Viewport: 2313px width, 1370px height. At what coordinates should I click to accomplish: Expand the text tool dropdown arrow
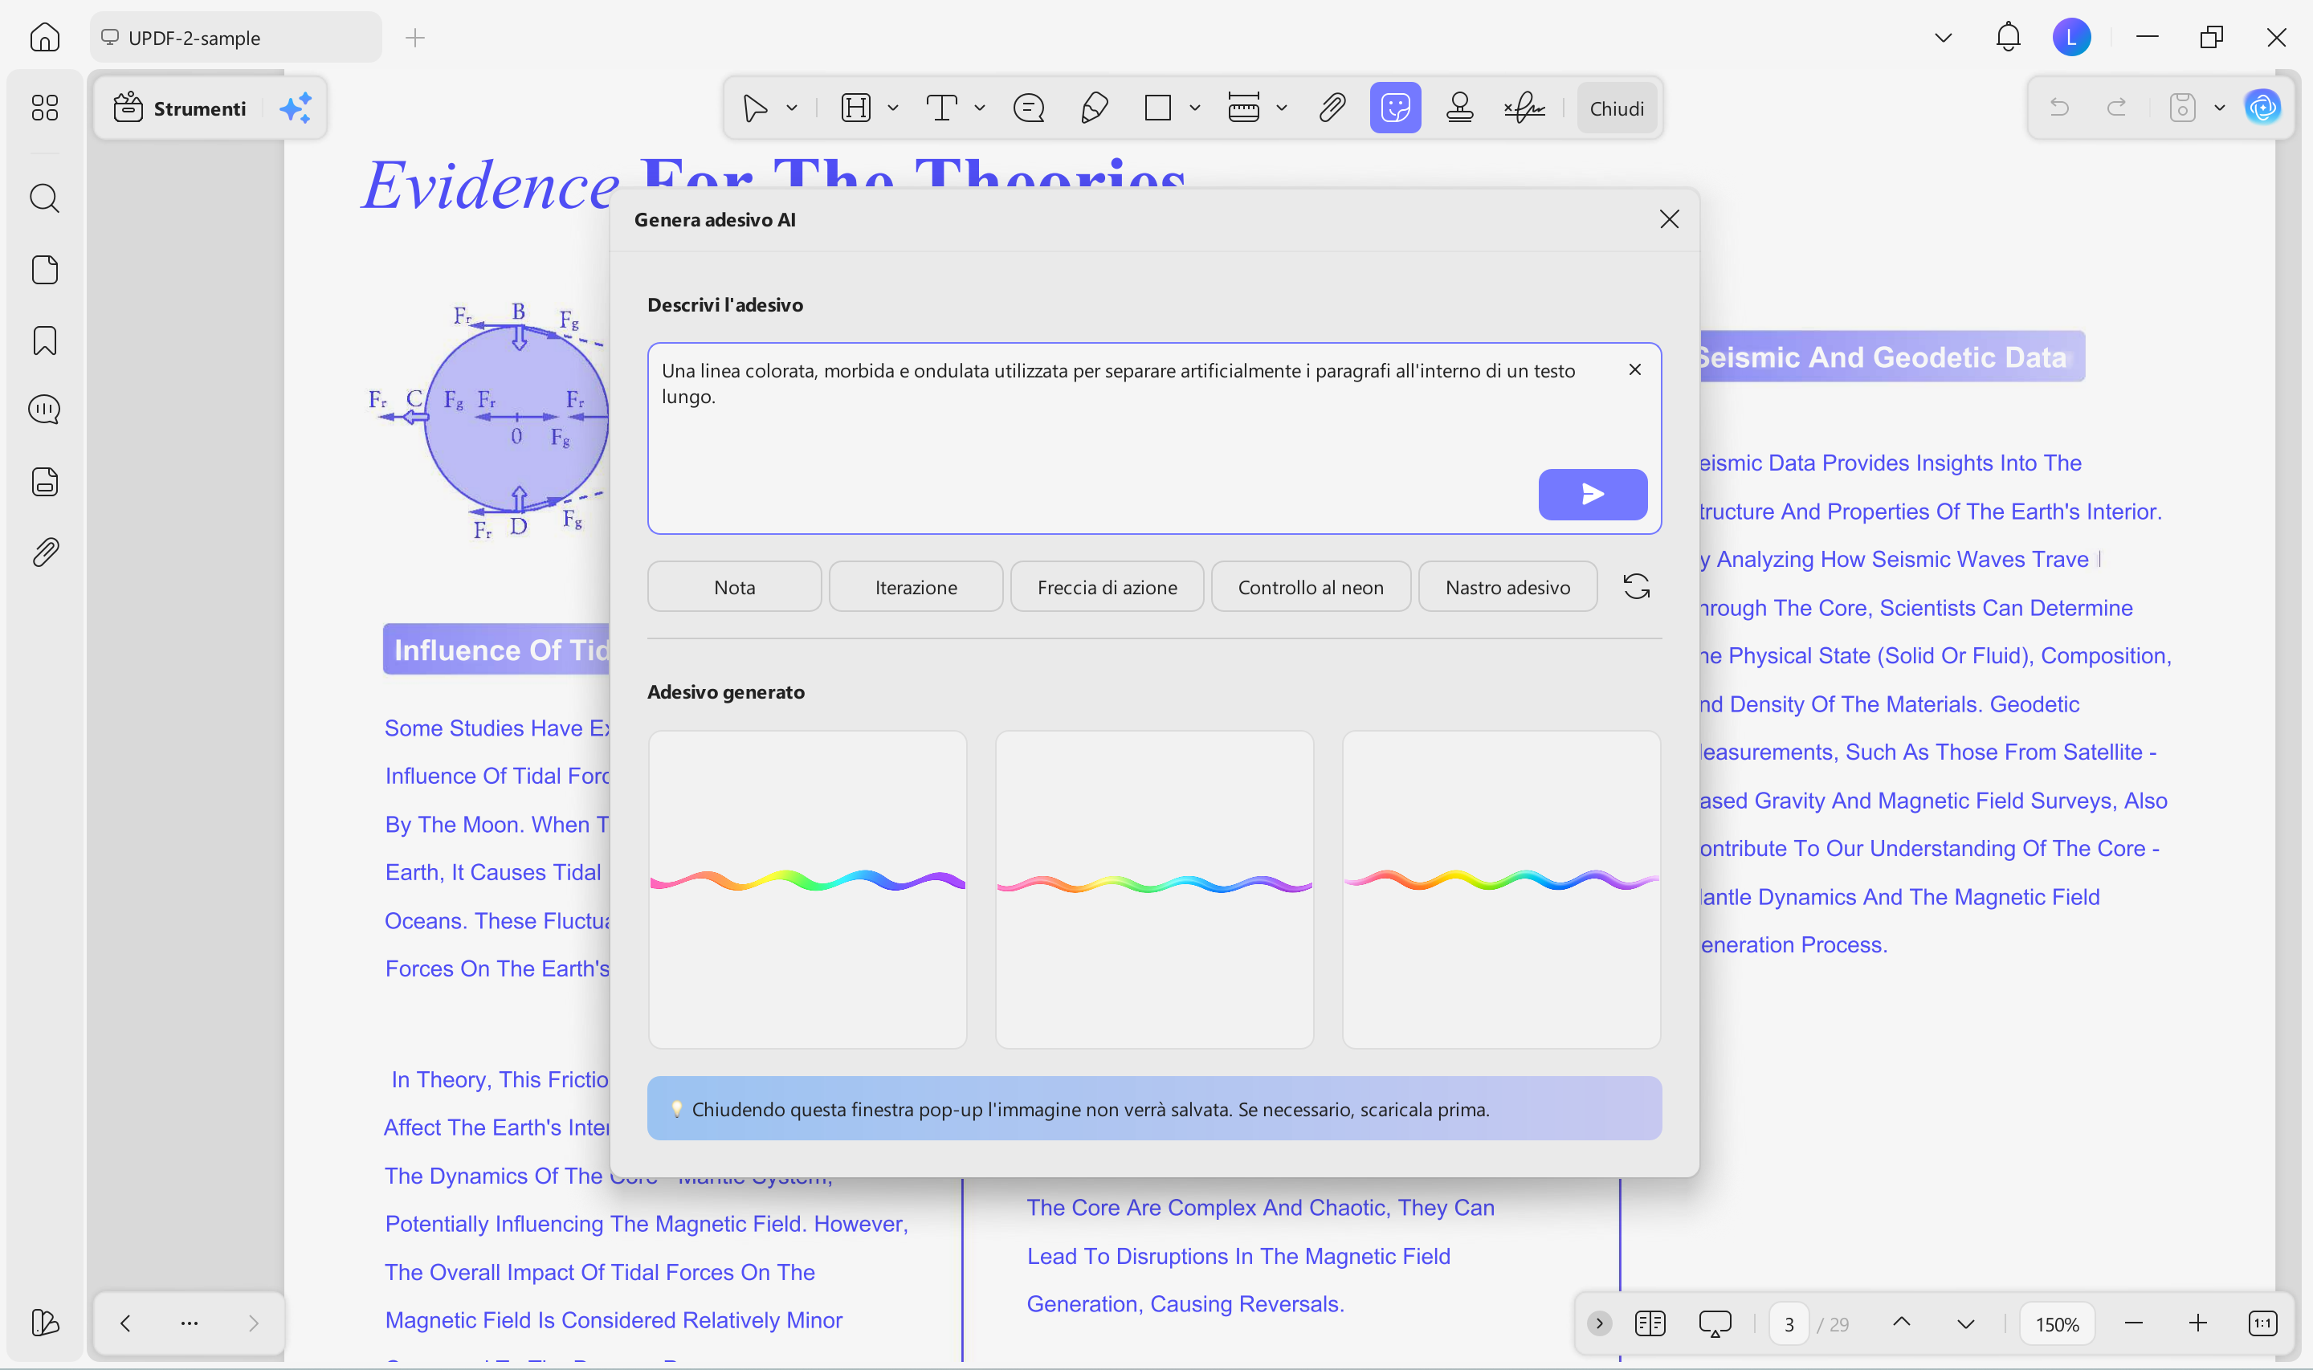(x=979, y=108)
